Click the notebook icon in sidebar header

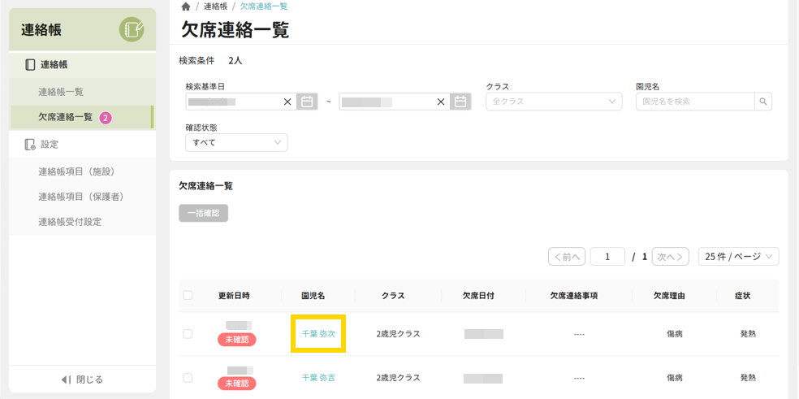[x=132, y=30]
